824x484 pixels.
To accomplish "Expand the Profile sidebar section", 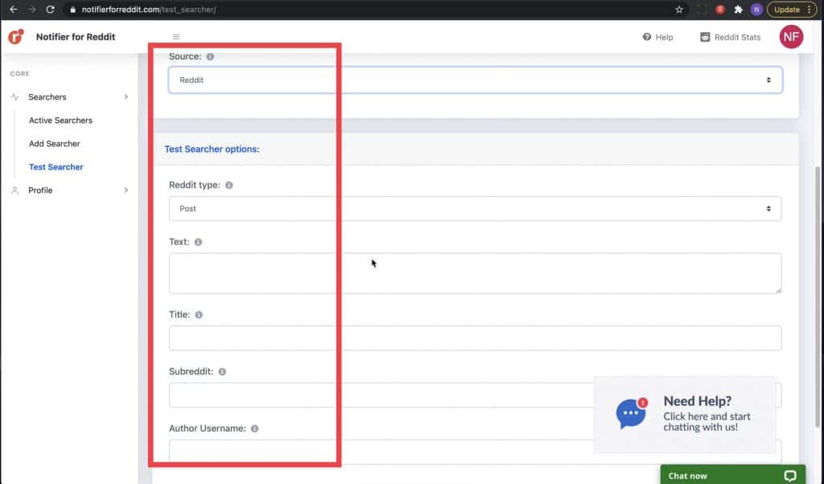I will pyautogui.click(x=69, y=190).
